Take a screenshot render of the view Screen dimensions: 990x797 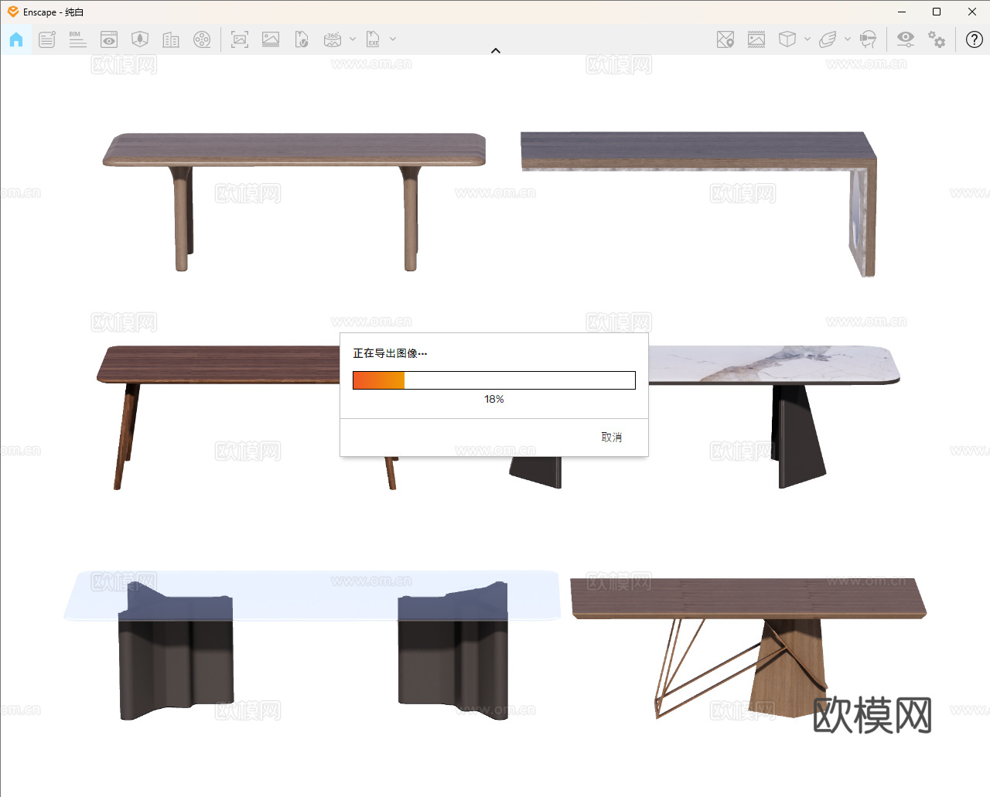pos(240,39)
